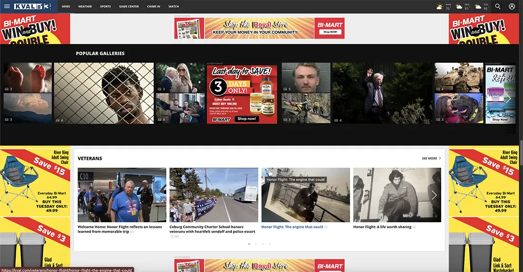View current weather showing 76 degrees

pos(444,6)
